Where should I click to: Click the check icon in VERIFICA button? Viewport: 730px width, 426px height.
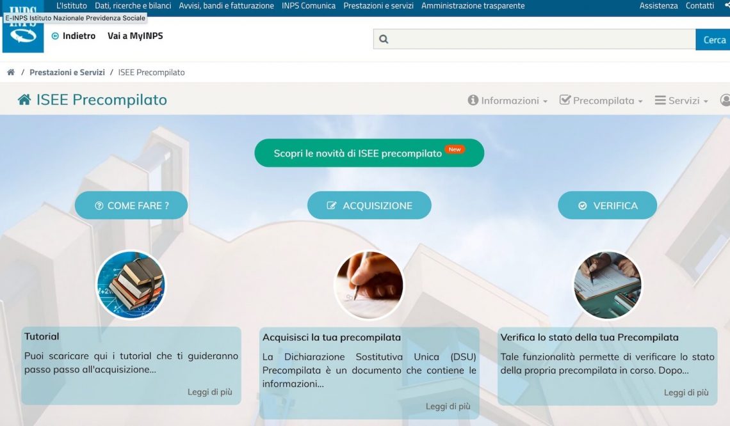[583, 205]
